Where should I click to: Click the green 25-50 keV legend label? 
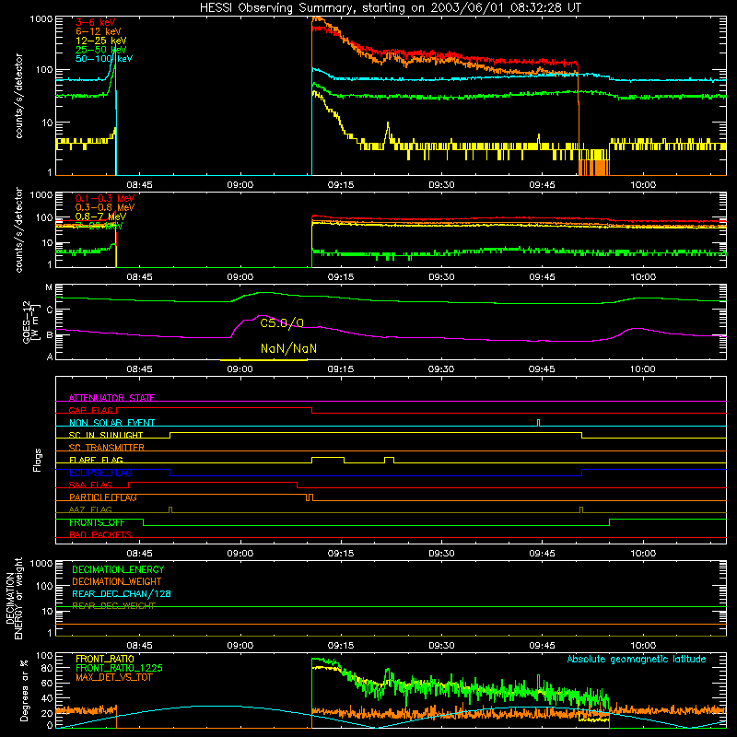pyautogui.click(x=101, y=50)
